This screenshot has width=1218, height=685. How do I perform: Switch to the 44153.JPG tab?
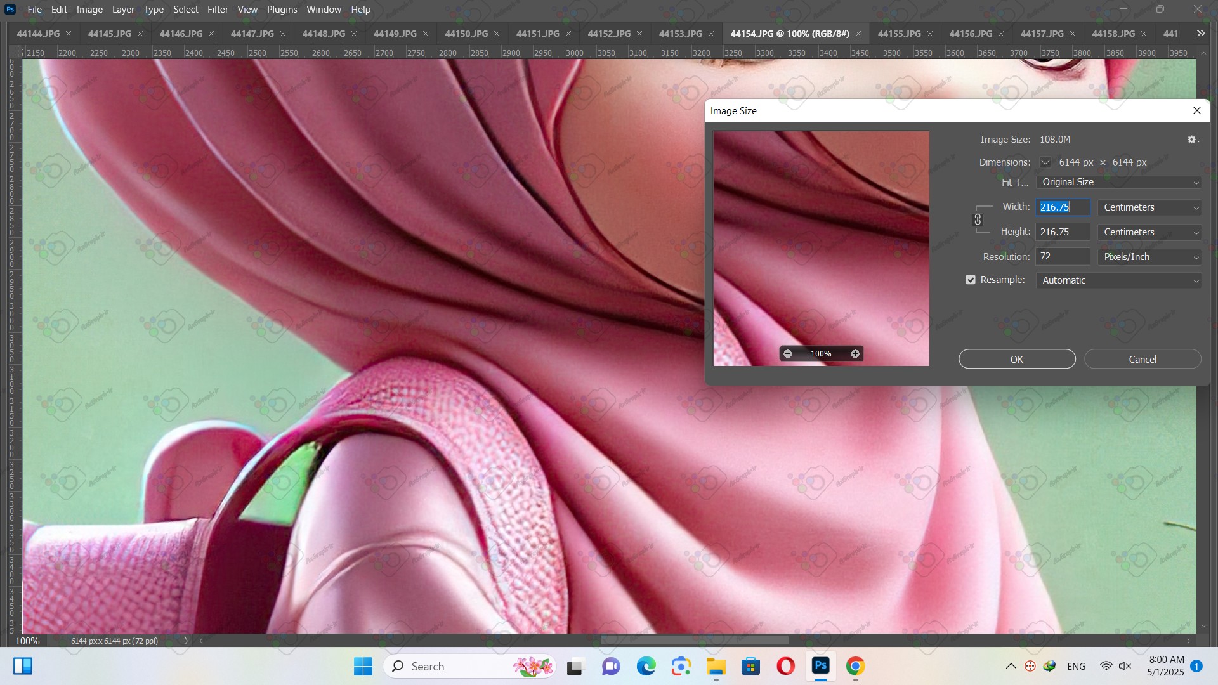pos(681,34)
